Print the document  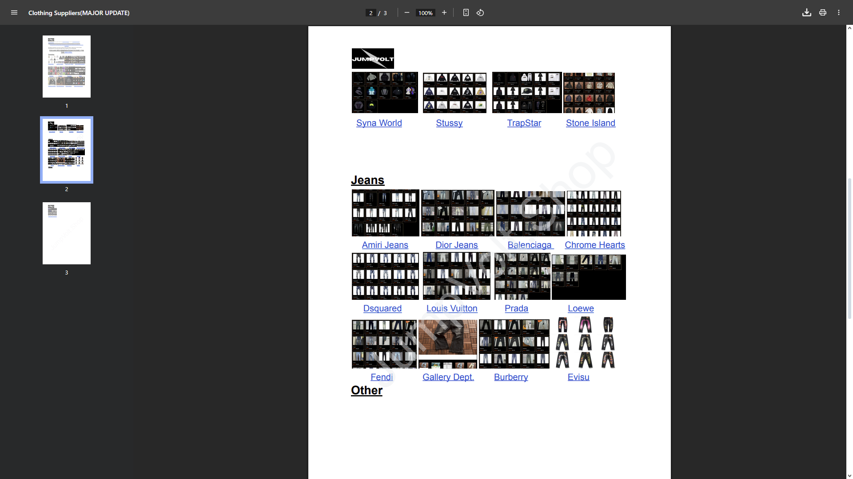822,12
